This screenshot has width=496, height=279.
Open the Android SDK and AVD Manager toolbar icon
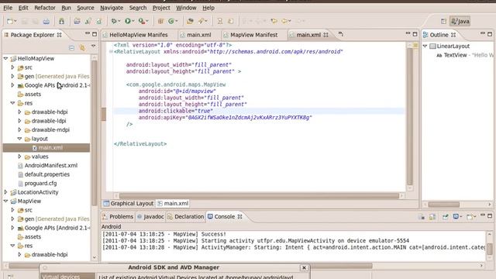click(61, 21)
